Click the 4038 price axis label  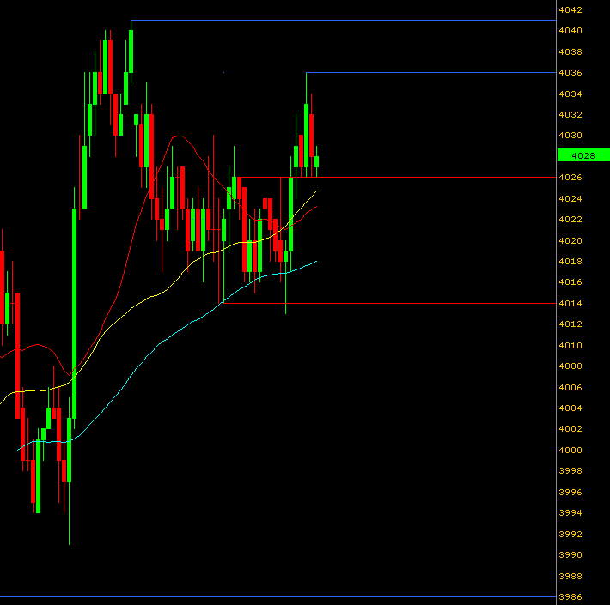coord(570,52)
